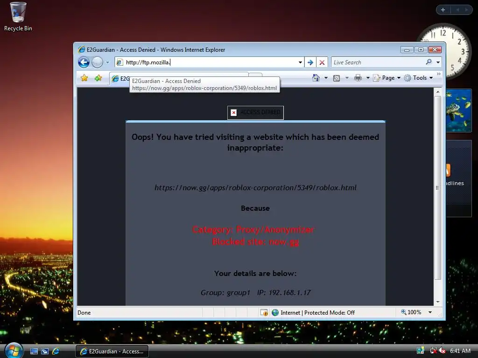Click the popup blocker status bar icon
478x358 pixels.
[x=264, y=313]
